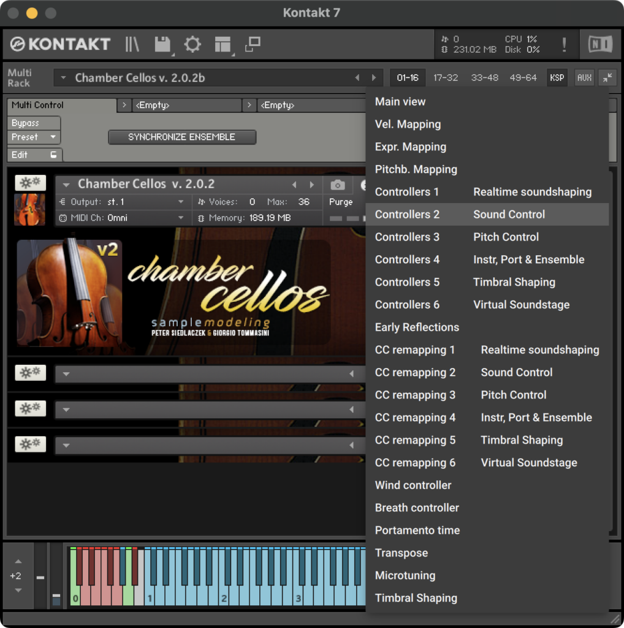Screen dimensions: 624x628
Task: Click the third empty slot wrench icon
Action: (x=31, y=408)
